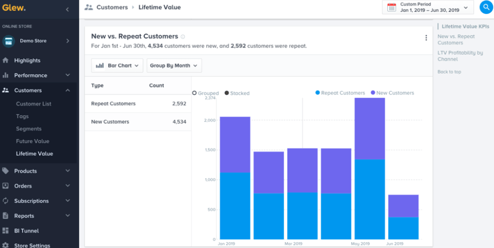The width and height of the screenshot is (494, 248).
Task: Click the Highlights home icon
Action: 6,60
